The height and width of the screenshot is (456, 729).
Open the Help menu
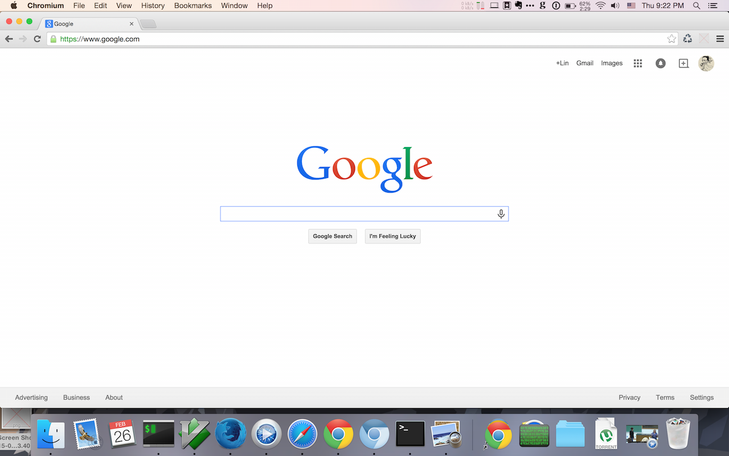point(265,6)
